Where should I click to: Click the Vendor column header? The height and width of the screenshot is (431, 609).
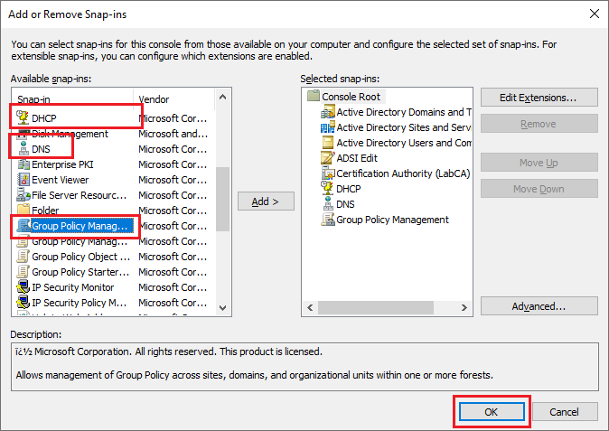176,98
